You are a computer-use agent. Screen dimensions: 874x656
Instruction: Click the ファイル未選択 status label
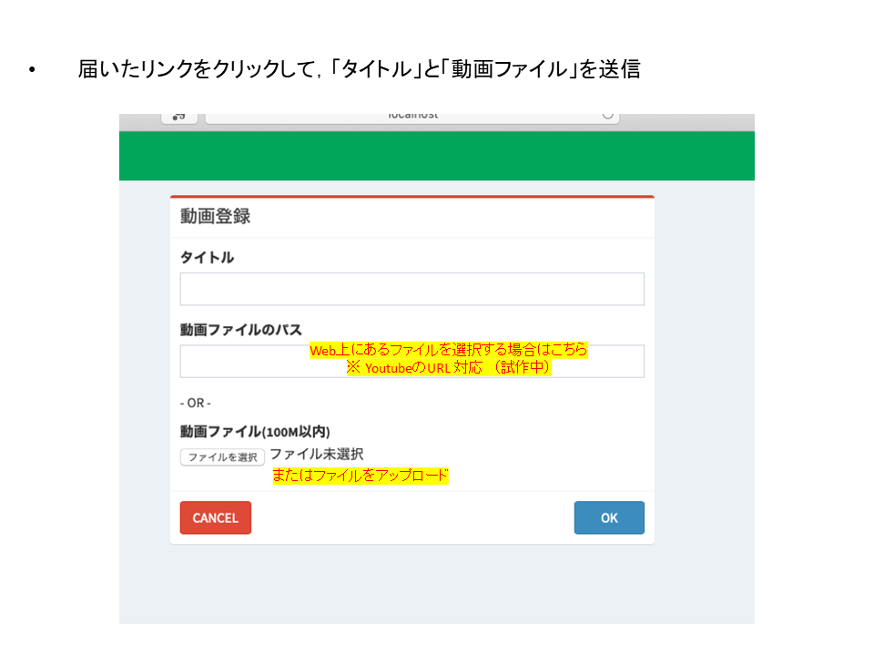[316, 454]
